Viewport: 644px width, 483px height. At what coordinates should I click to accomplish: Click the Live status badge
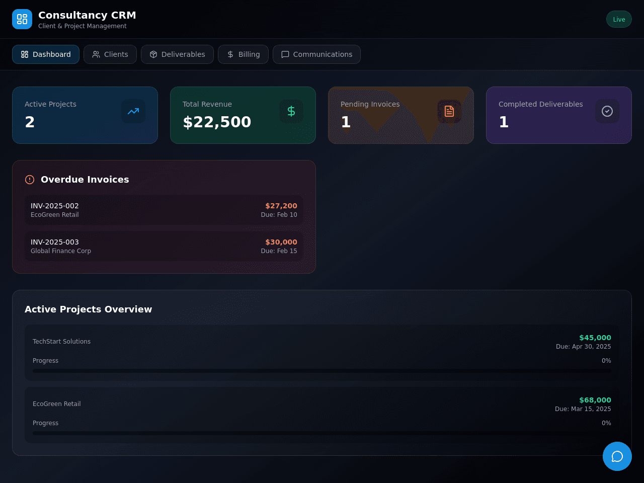point(619,19)
